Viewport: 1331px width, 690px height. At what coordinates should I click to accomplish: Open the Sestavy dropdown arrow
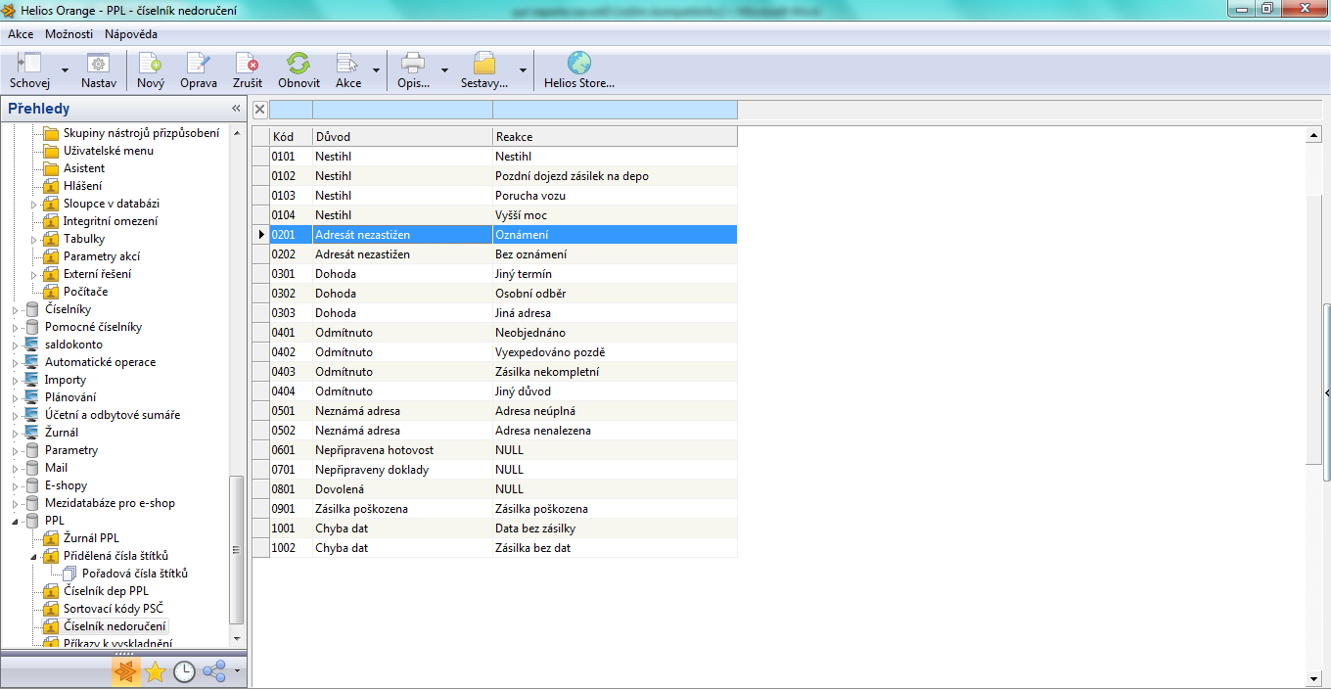(523, 70)
